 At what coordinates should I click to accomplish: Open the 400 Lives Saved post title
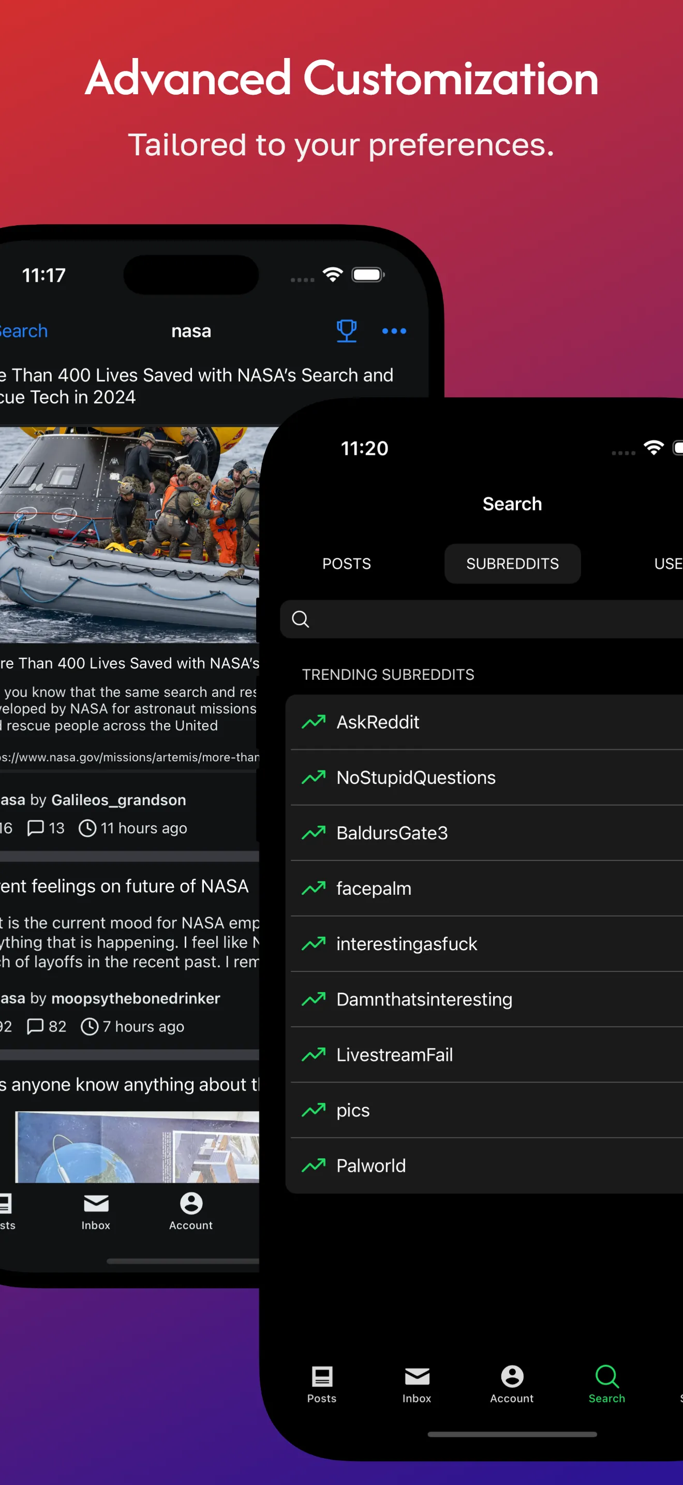pos(197,386)
